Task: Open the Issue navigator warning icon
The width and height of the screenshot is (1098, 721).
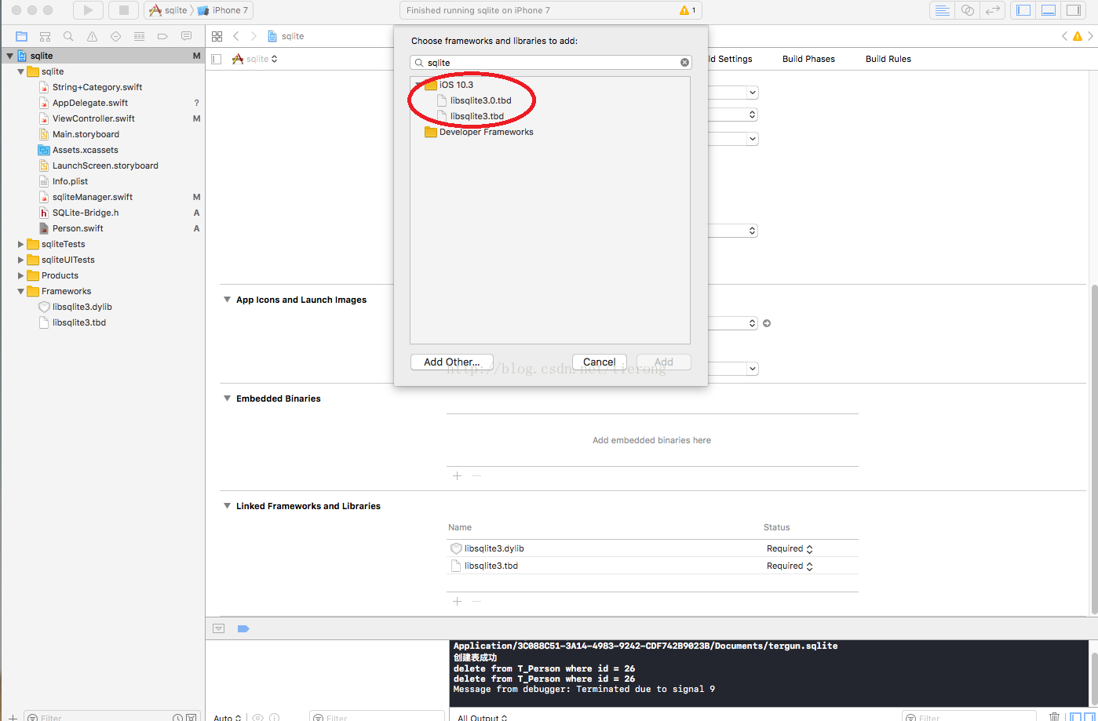Action: 92,36
